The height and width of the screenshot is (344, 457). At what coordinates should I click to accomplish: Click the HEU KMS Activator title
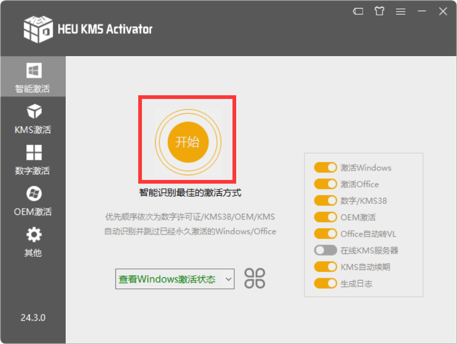click(x=105, y=29)
